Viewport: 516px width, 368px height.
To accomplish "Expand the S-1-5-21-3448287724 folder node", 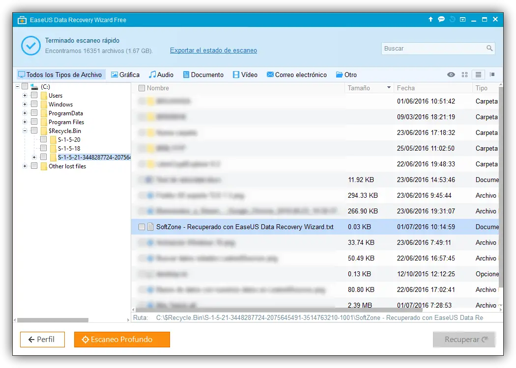I will coord(34,158).
